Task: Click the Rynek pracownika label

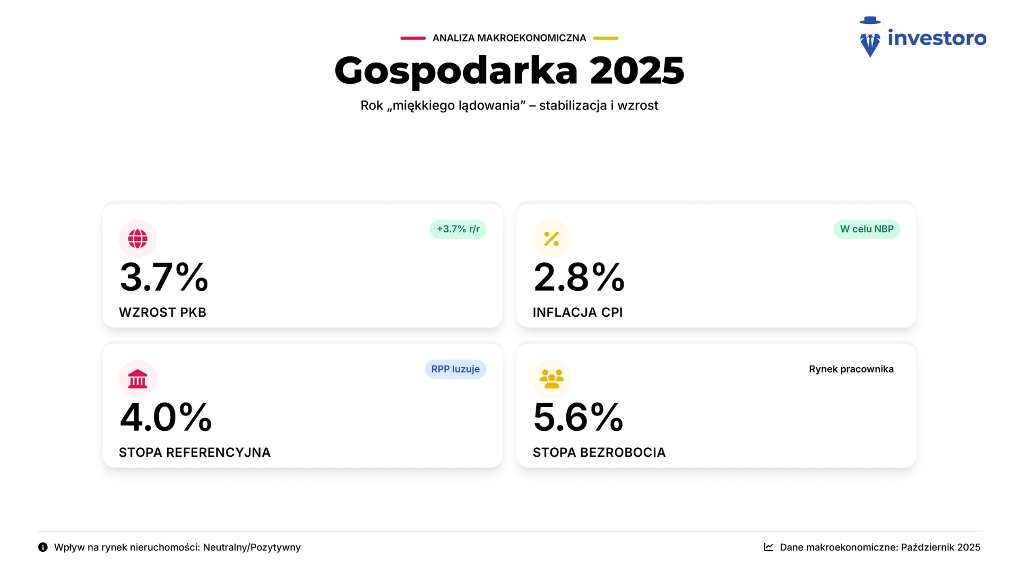Action: [x=851, y=369]
